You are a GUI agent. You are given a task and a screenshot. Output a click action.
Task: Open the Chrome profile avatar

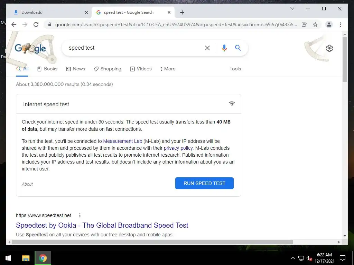coord(329,24)
